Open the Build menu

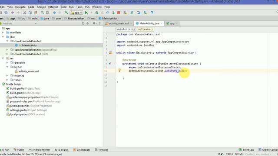63,7
